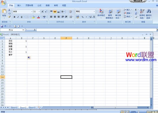This screenshot has width=158, height=113.
Task: Open the Name Box dropdown arrow
Action: click(23, 30)
